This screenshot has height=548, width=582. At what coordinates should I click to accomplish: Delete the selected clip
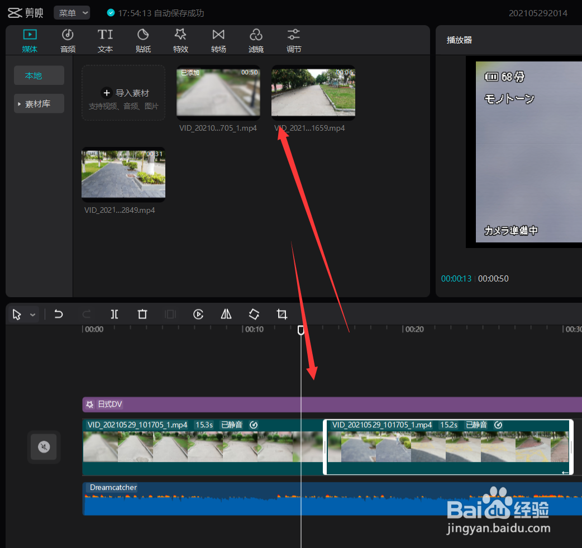click(142, 314)
